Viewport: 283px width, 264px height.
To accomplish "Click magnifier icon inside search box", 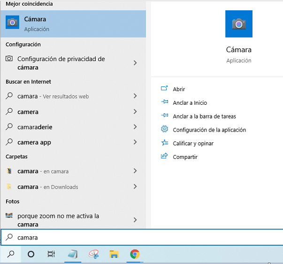I will point(9,237).
